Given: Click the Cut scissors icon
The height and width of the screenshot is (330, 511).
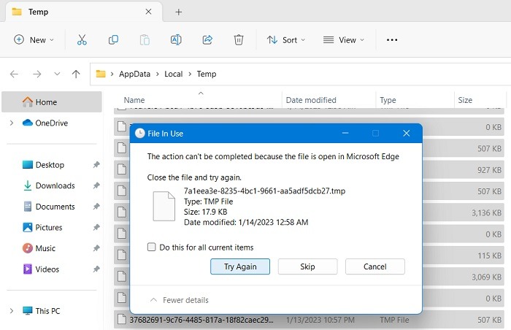Looking at the screenshot, I should click(x=82, y=39).
